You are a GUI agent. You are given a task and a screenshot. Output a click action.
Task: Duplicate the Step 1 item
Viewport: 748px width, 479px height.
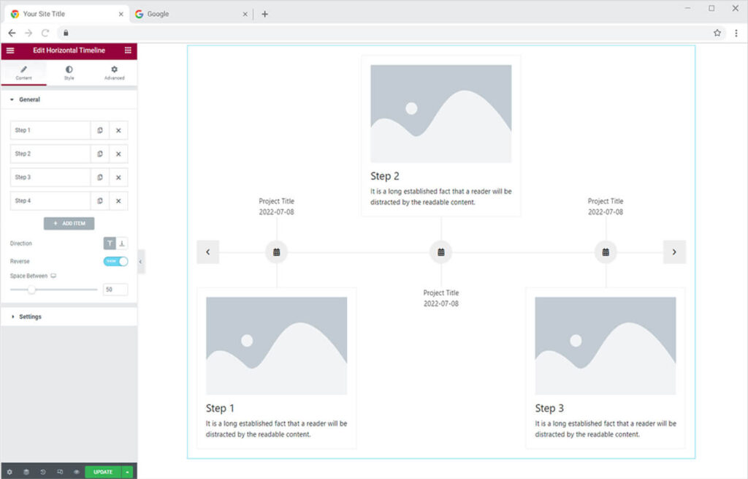(x=100, y=130)
